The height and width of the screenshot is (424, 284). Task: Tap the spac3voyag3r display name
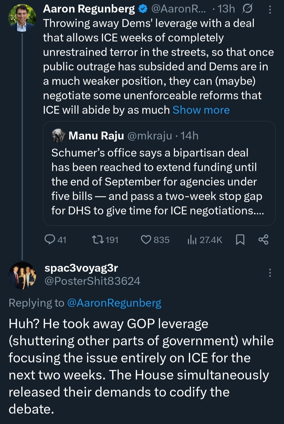click(x=81, y=268)
